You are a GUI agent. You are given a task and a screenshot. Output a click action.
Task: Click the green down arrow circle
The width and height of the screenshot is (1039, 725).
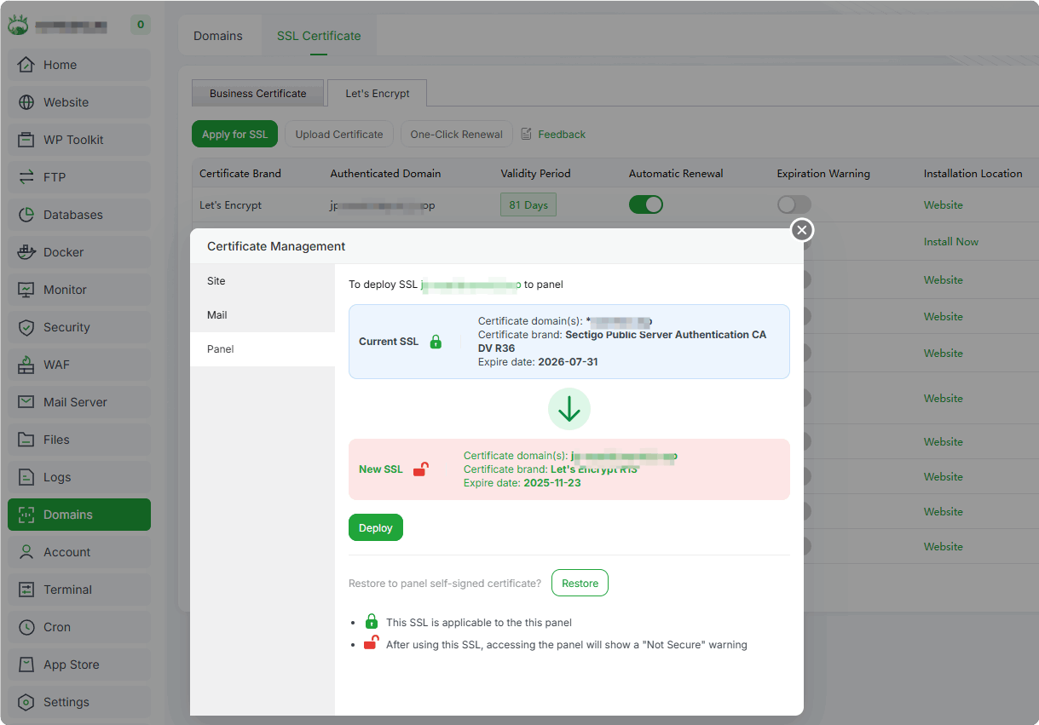pos(569,409)
